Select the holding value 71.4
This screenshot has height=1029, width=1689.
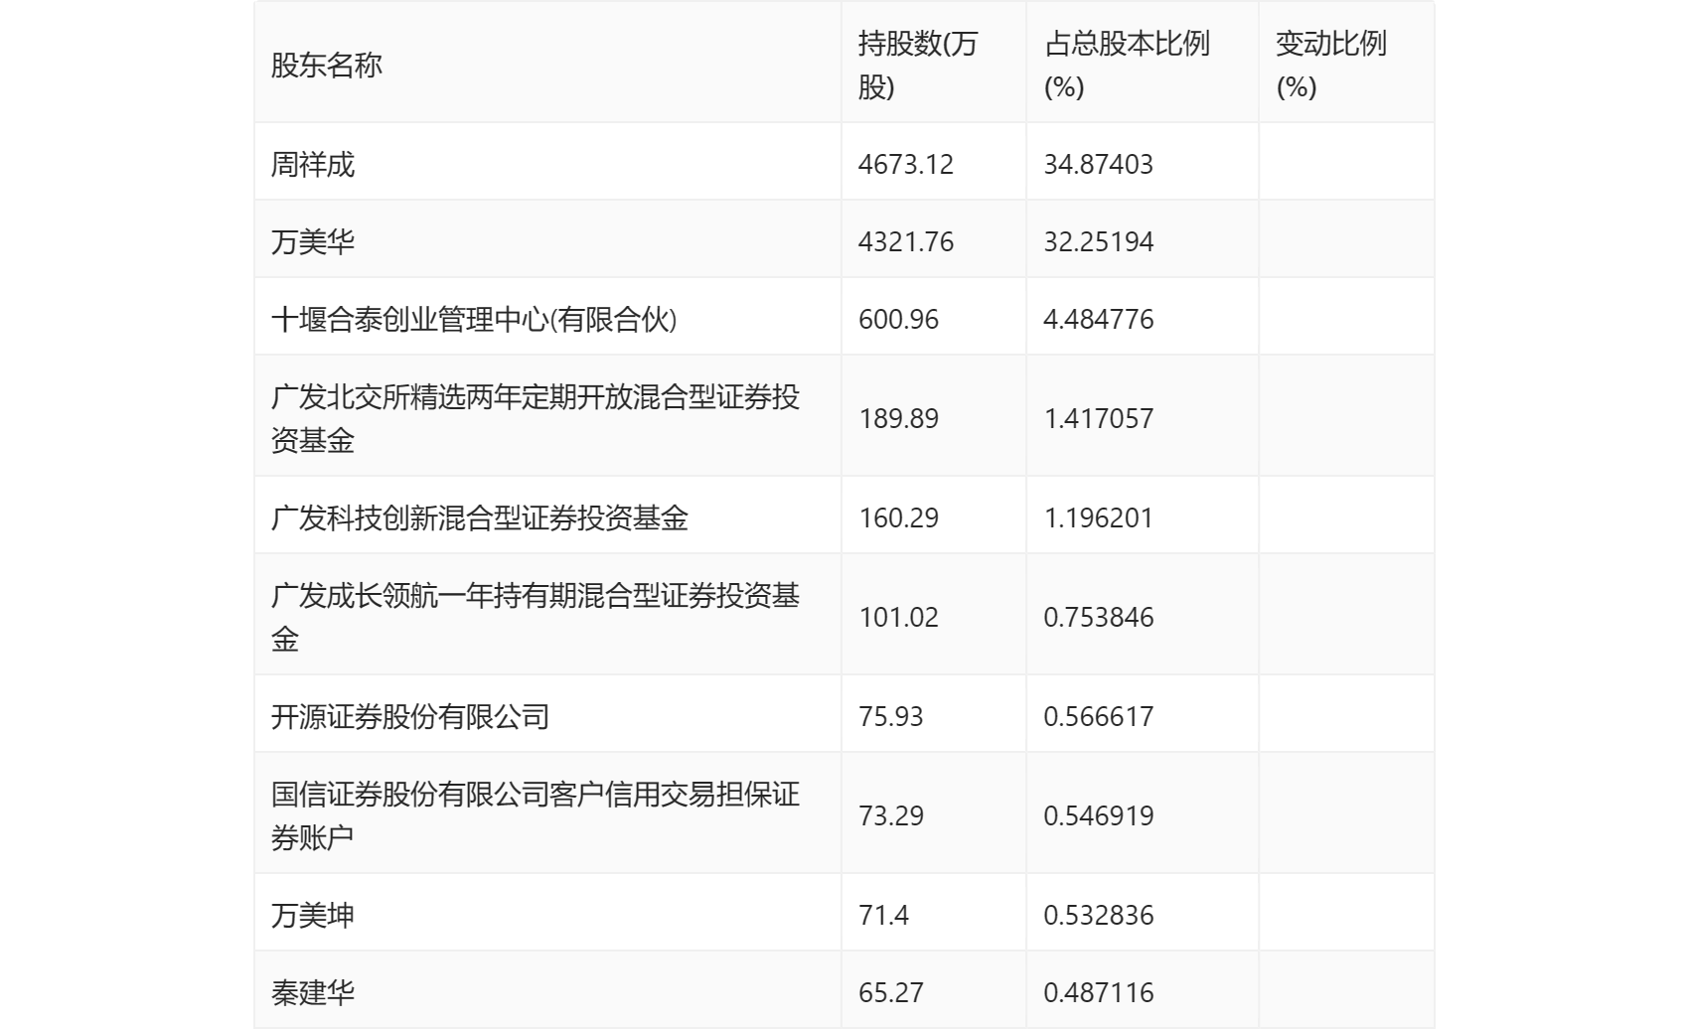click(884, 915)
